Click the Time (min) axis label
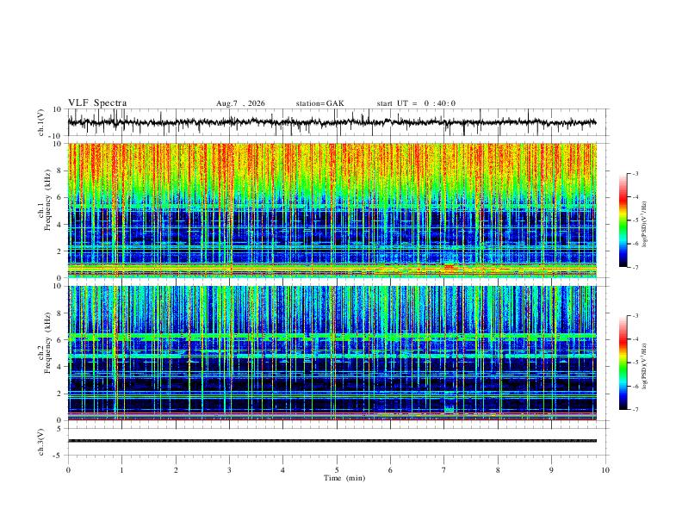This screenshot has height=527, width=682. [x=344, y=478]
